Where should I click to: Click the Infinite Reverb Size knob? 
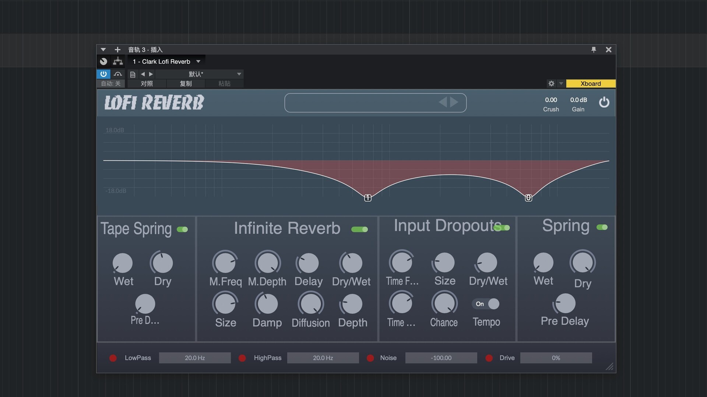point(225,304)
